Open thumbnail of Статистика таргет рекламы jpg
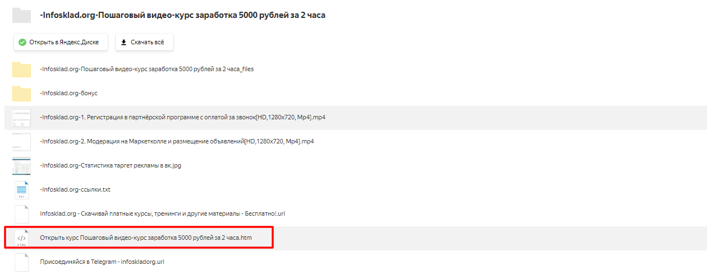Viewport: 707px width, 279px height. (x=21, y=166)
